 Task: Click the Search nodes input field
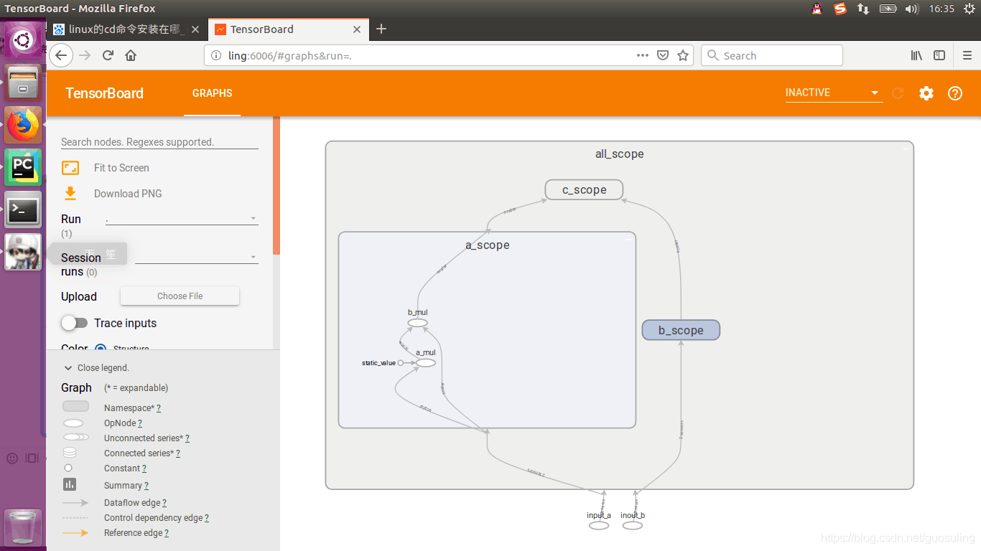(159, 142)
